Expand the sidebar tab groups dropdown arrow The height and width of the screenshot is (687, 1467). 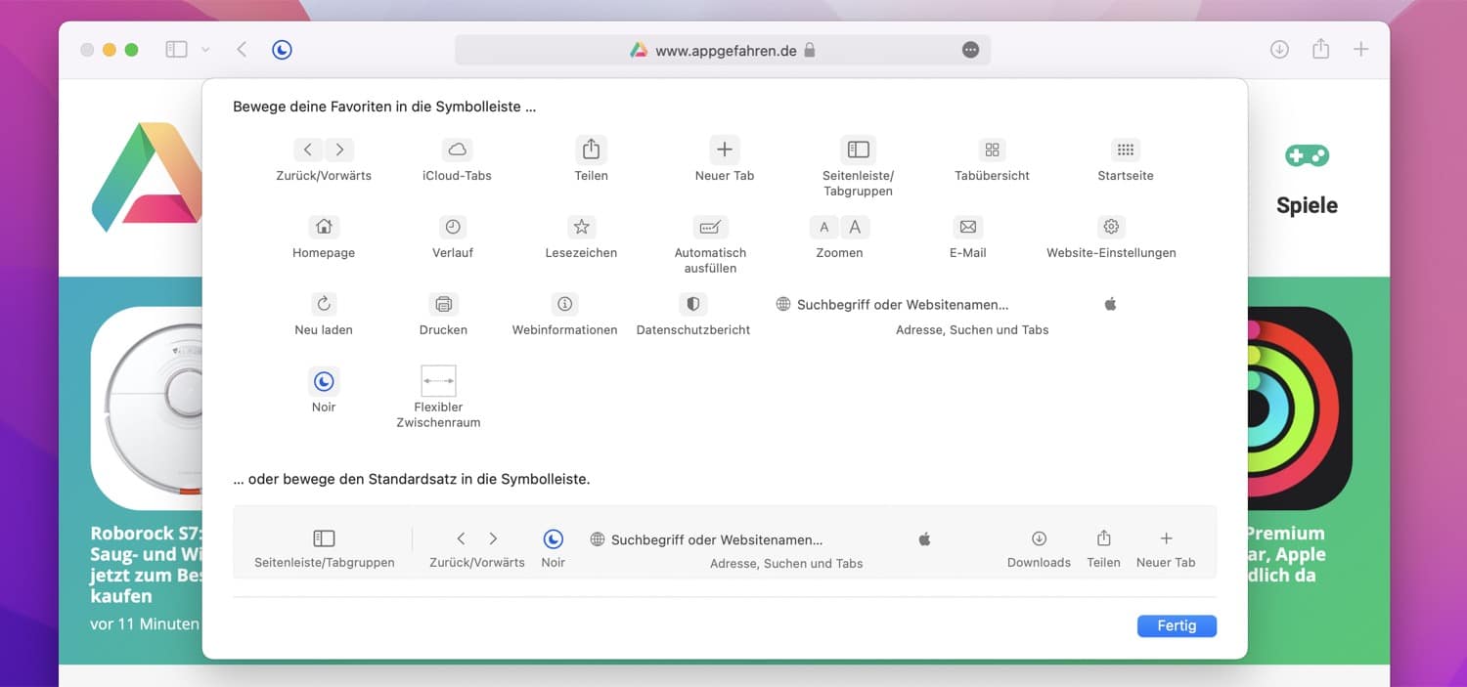click(x=205, y=50)
